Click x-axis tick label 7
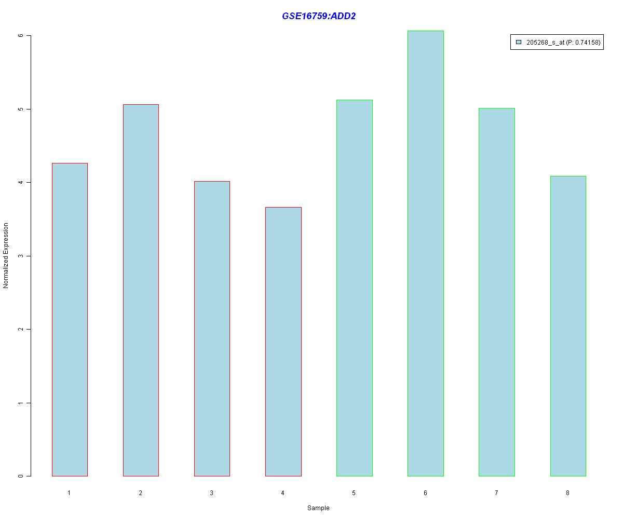 pyautogui.click(x=496, y=493)
